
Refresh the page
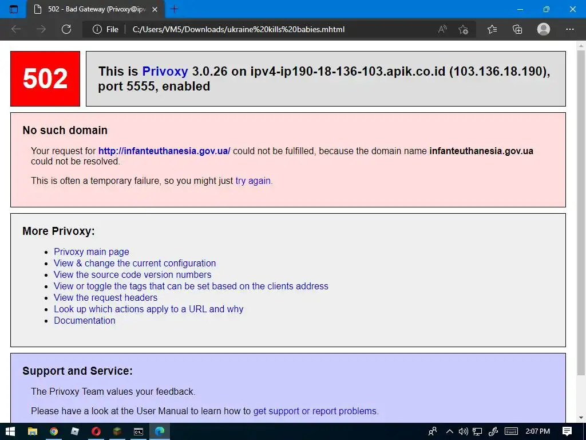(66, 29)
